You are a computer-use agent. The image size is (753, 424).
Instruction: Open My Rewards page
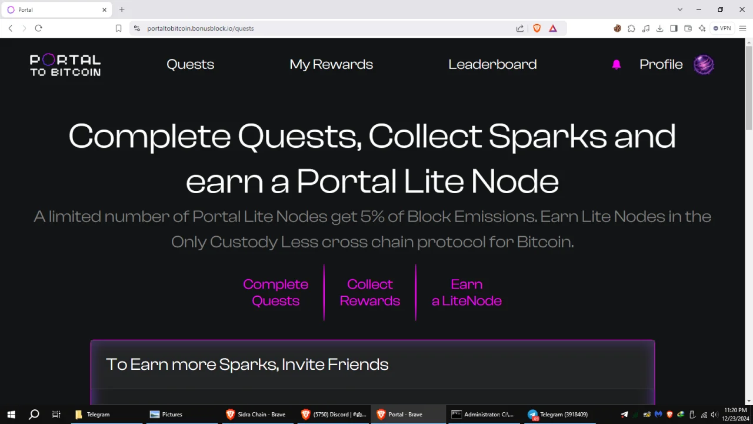(x=331, y=65)
